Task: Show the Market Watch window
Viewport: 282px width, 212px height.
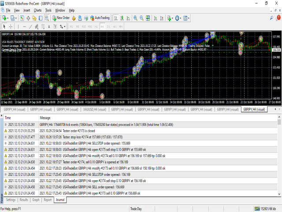Action: pos(22,18)
